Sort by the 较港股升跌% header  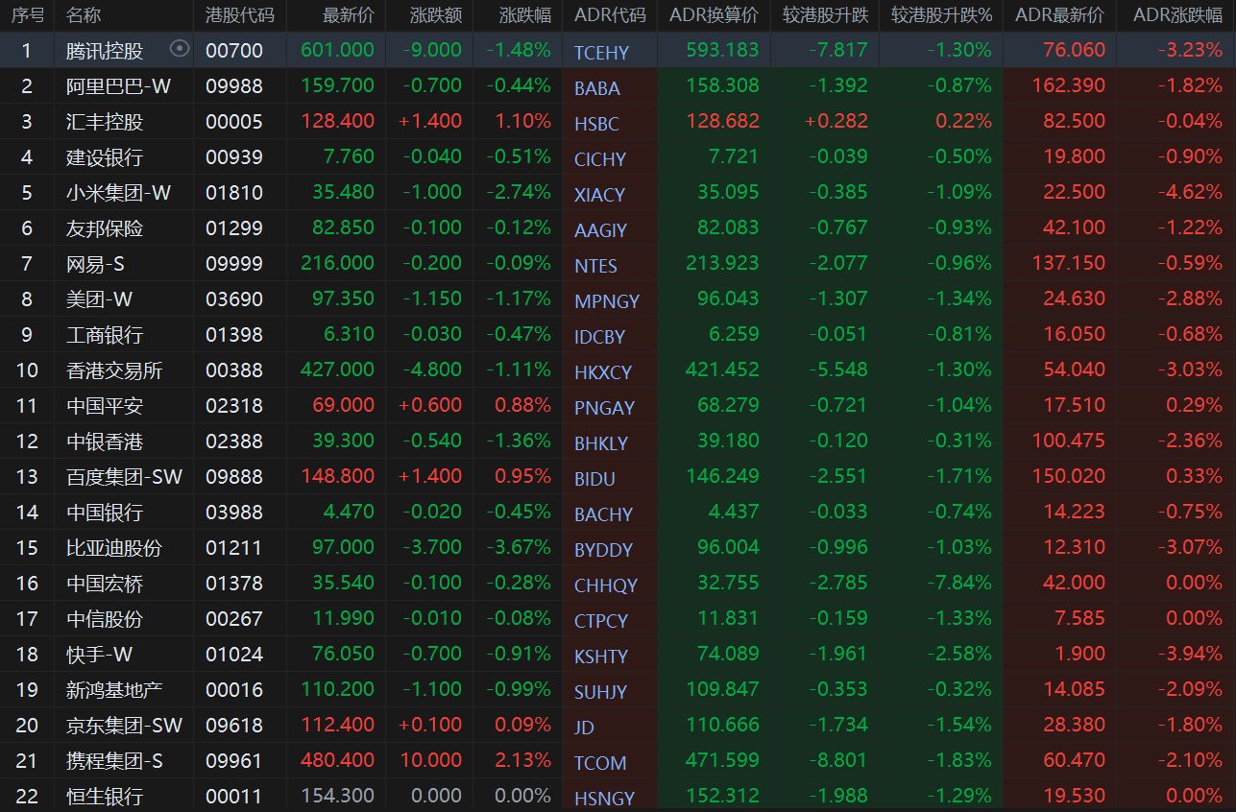pos(941,15)
